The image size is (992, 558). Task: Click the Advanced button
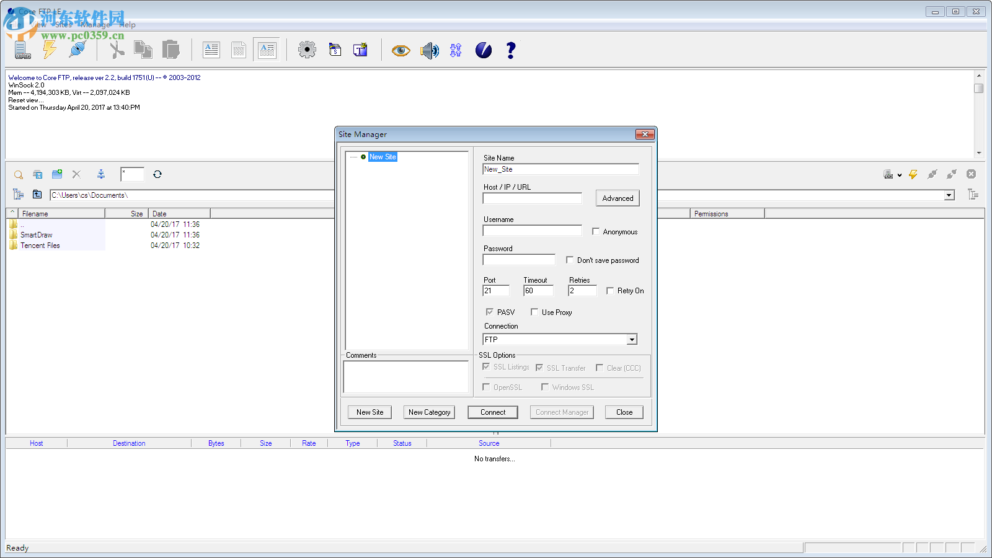pos(618,198)
